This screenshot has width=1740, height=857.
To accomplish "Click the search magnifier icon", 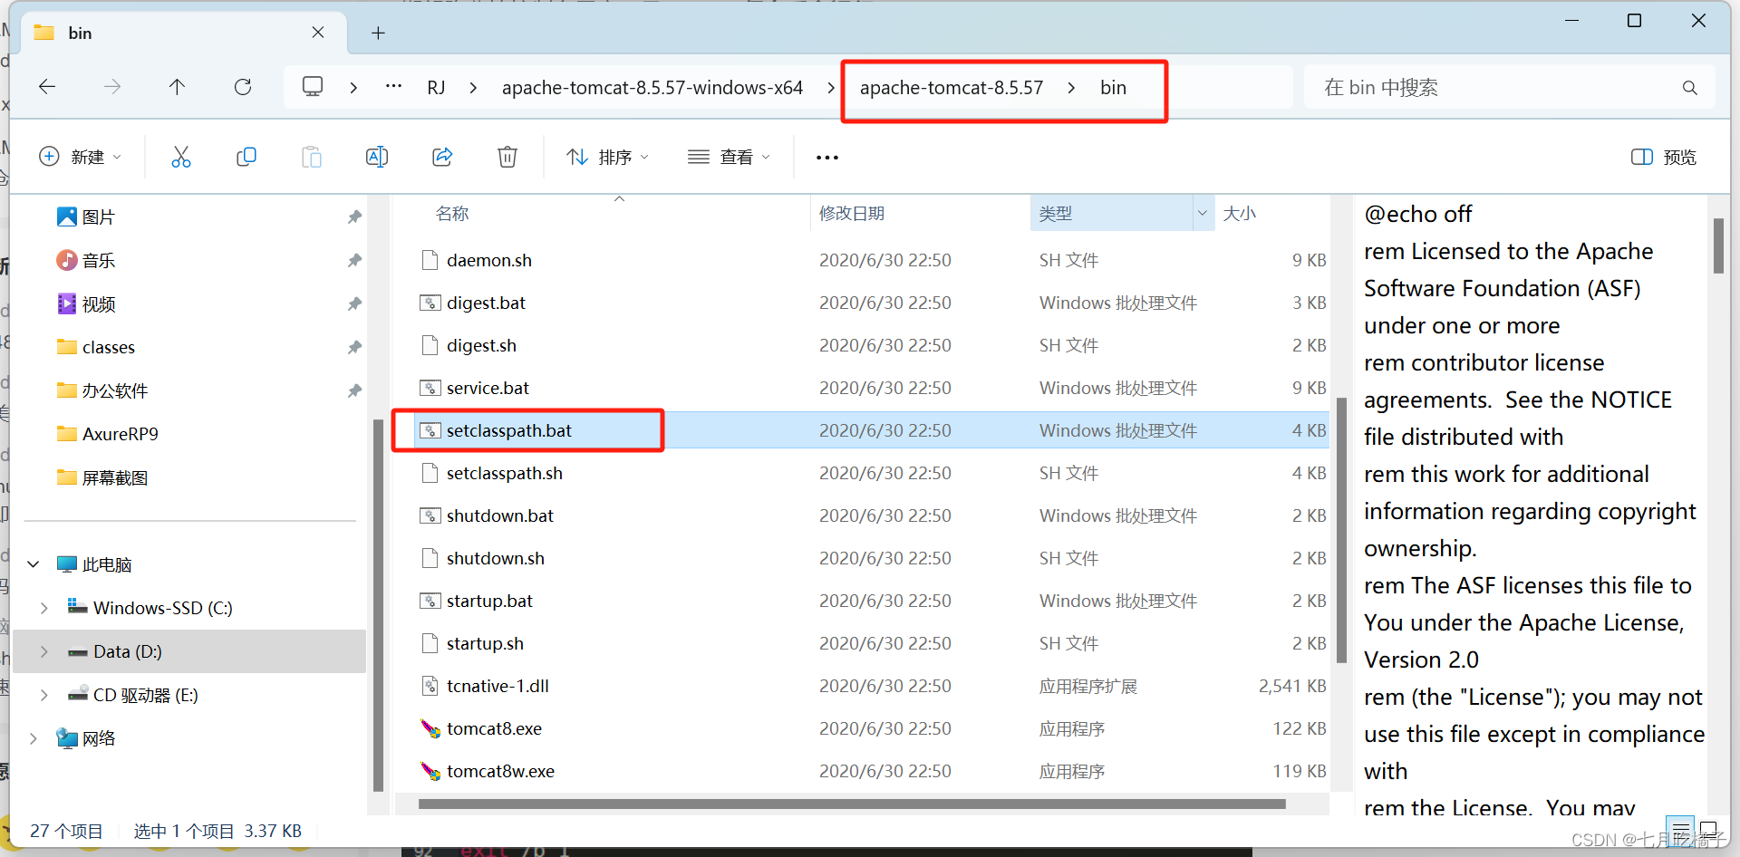I will pyautogui.click(x=1690, y=88).
